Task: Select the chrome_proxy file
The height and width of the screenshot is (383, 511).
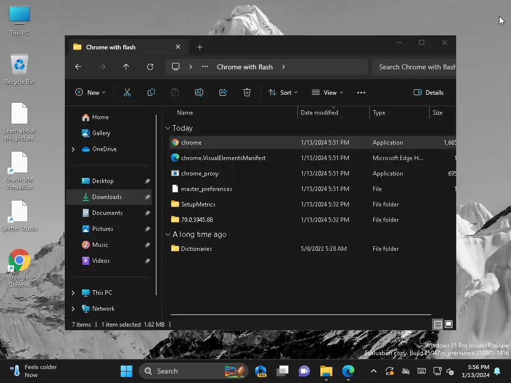Action: pyautogui.click(x=312, y=174)
